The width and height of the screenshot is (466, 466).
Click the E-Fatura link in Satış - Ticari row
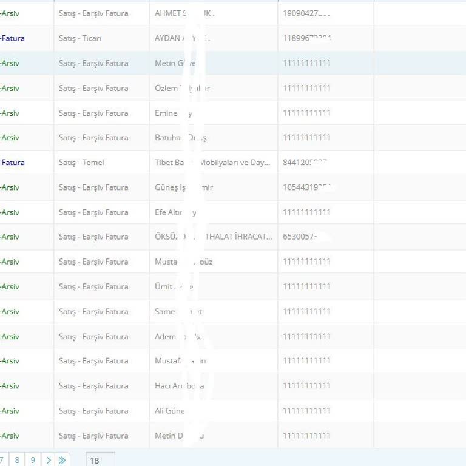click(x=12, y=38)
